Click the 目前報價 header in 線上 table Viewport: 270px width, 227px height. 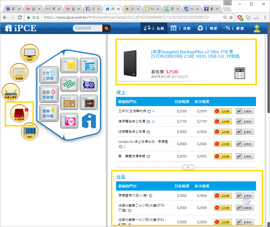(182, 102)
